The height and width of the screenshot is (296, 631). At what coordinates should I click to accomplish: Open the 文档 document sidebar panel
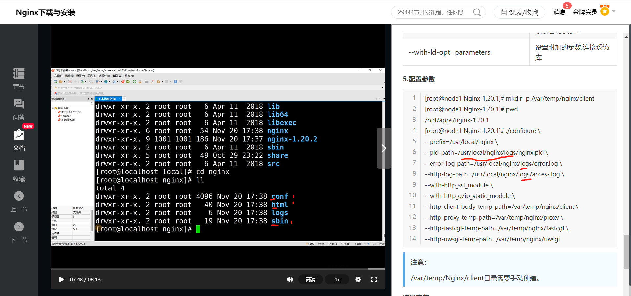tap(19, 140)
